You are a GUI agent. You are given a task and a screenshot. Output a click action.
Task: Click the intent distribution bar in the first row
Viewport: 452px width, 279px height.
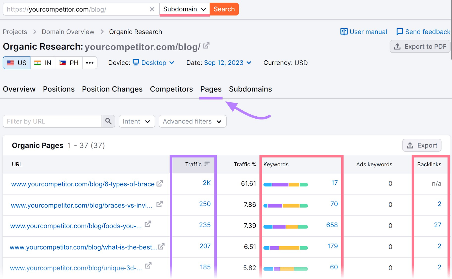pos(285,184)
